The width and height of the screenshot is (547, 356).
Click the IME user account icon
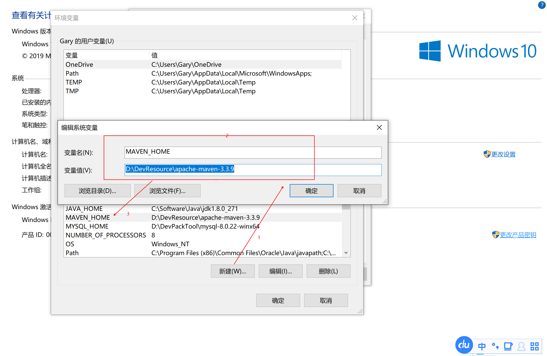click(521, 346)
